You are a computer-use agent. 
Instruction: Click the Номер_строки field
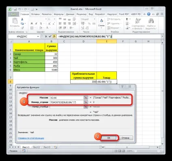point(67,102)
